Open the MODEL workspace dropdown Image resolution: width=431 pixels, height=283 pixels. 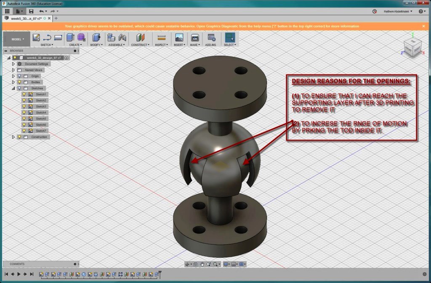[17, 39]
